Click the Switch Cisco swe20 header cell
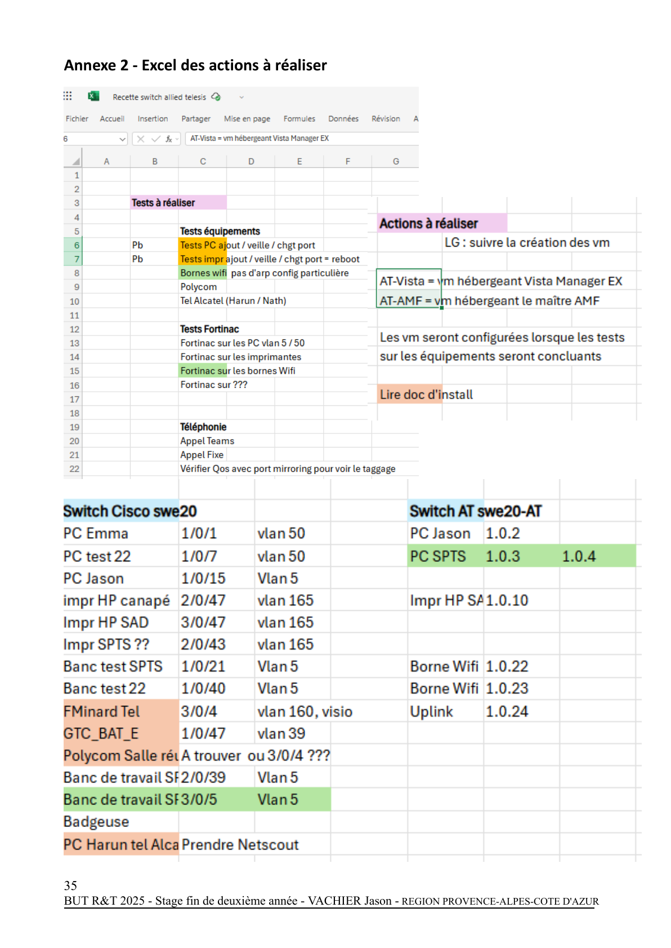The width and height of the screenshot is (671, 948). [121, 511]
